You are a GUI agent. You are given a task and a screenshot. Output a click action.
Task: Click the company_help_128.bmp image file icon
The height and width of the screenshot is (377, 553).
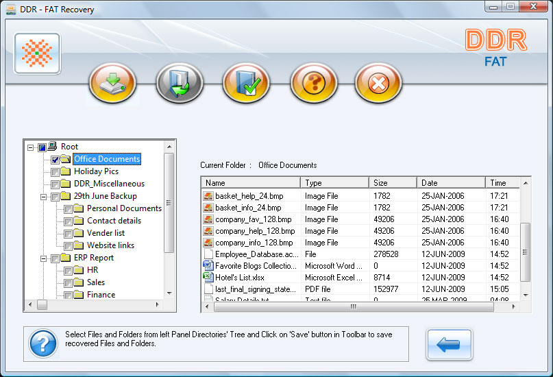coord(208,230)
